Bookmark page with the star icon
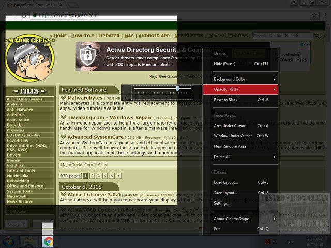The height and width of the screenshot is (248, 331). (x=314, y=15)
